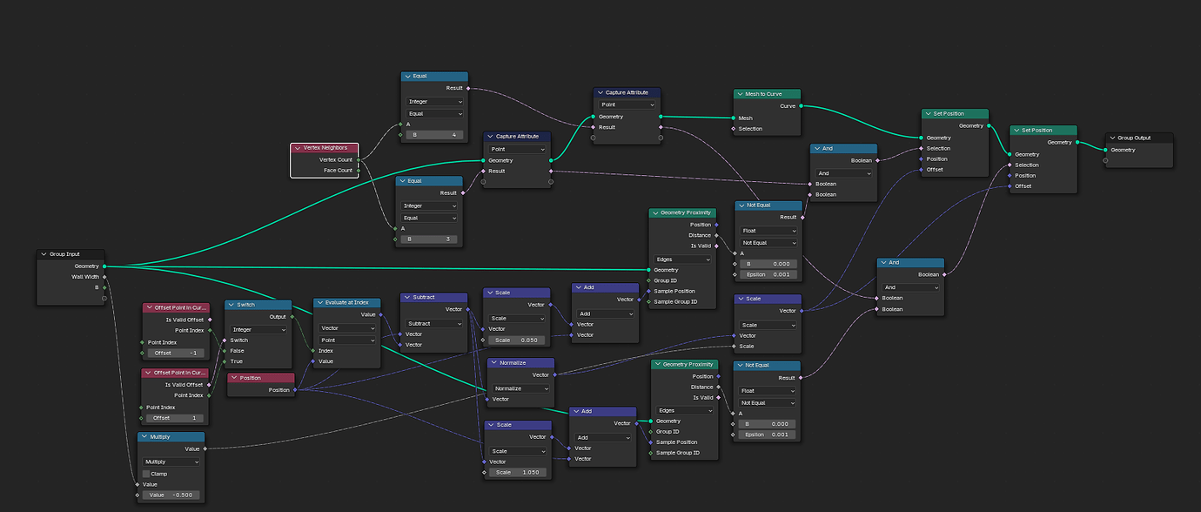Adjust the Scale field showing 1.050

[518, 472]
